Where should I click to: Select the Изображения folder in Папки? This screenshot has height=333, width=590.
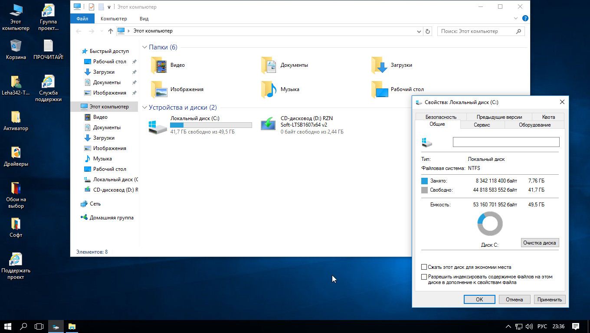[177, 89]
